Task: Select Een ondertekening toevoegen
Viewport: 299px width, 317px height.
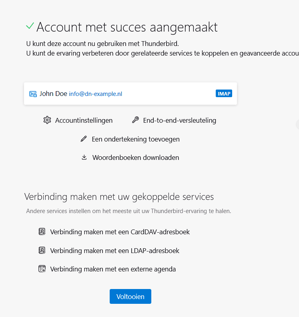Action: 136,139
